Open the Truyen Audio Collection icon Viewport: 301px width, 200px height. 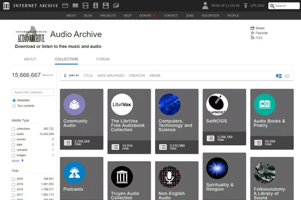(x=122, y=177)
